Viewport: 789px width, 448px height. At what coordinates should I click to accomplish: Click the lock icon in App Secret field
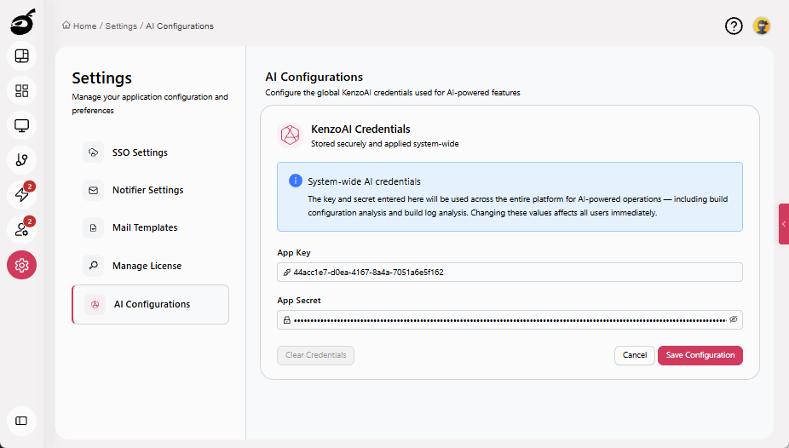coord(287,319)
